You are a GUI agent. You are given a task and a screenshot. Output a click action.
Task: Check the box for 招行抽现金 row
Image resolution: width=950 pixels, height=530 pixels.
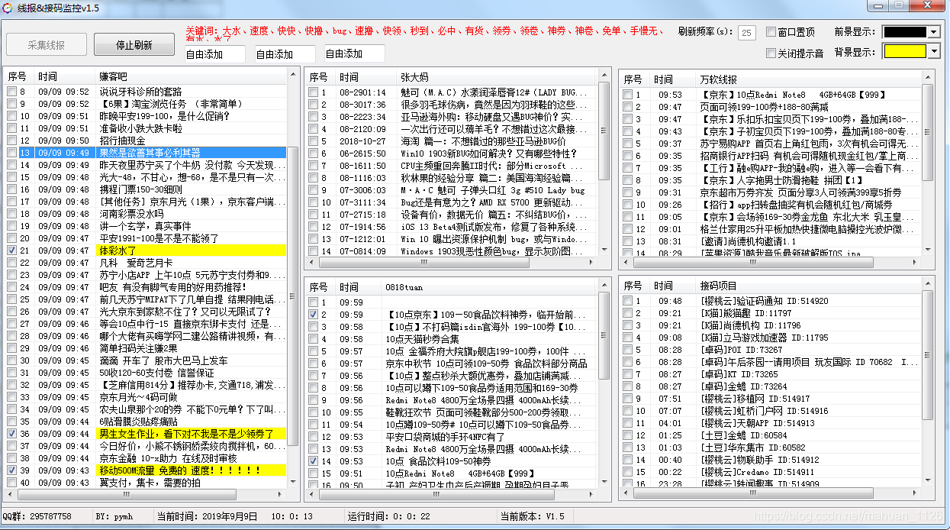[x=11, y=141]
